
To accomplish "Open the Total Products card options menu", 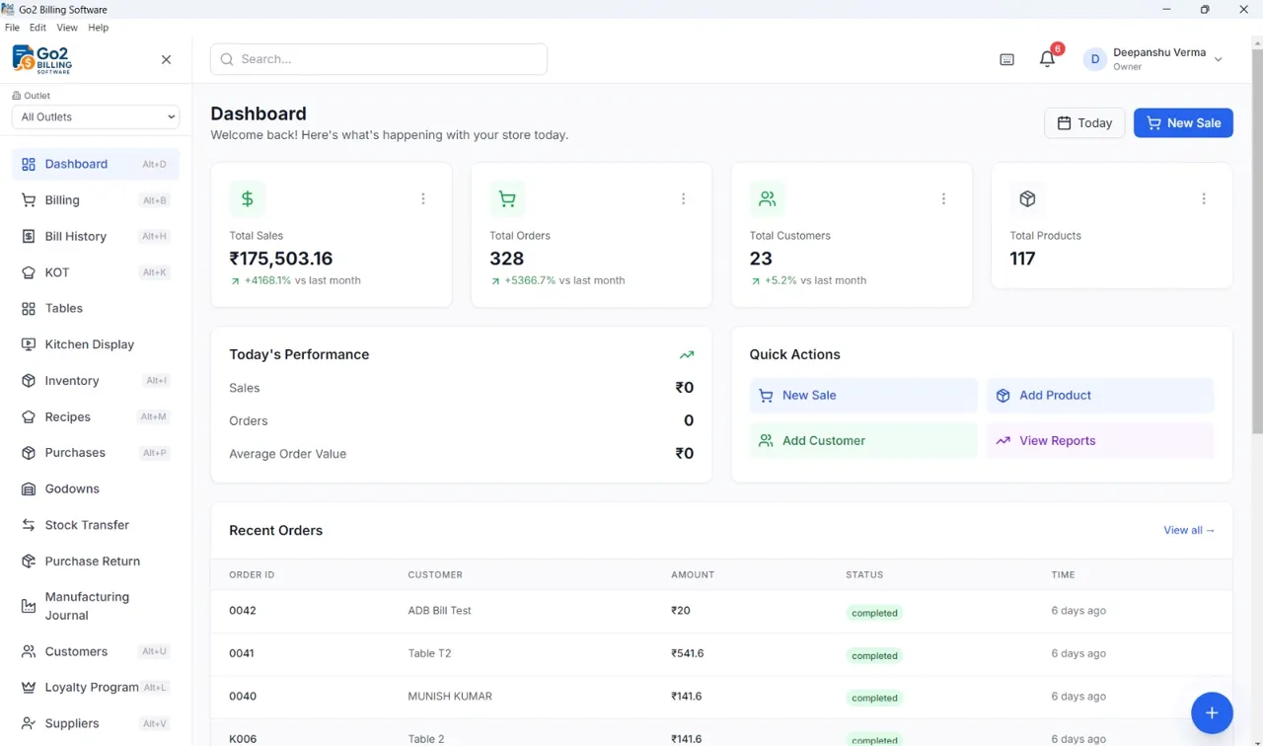I will click(x=1204, y=198).
